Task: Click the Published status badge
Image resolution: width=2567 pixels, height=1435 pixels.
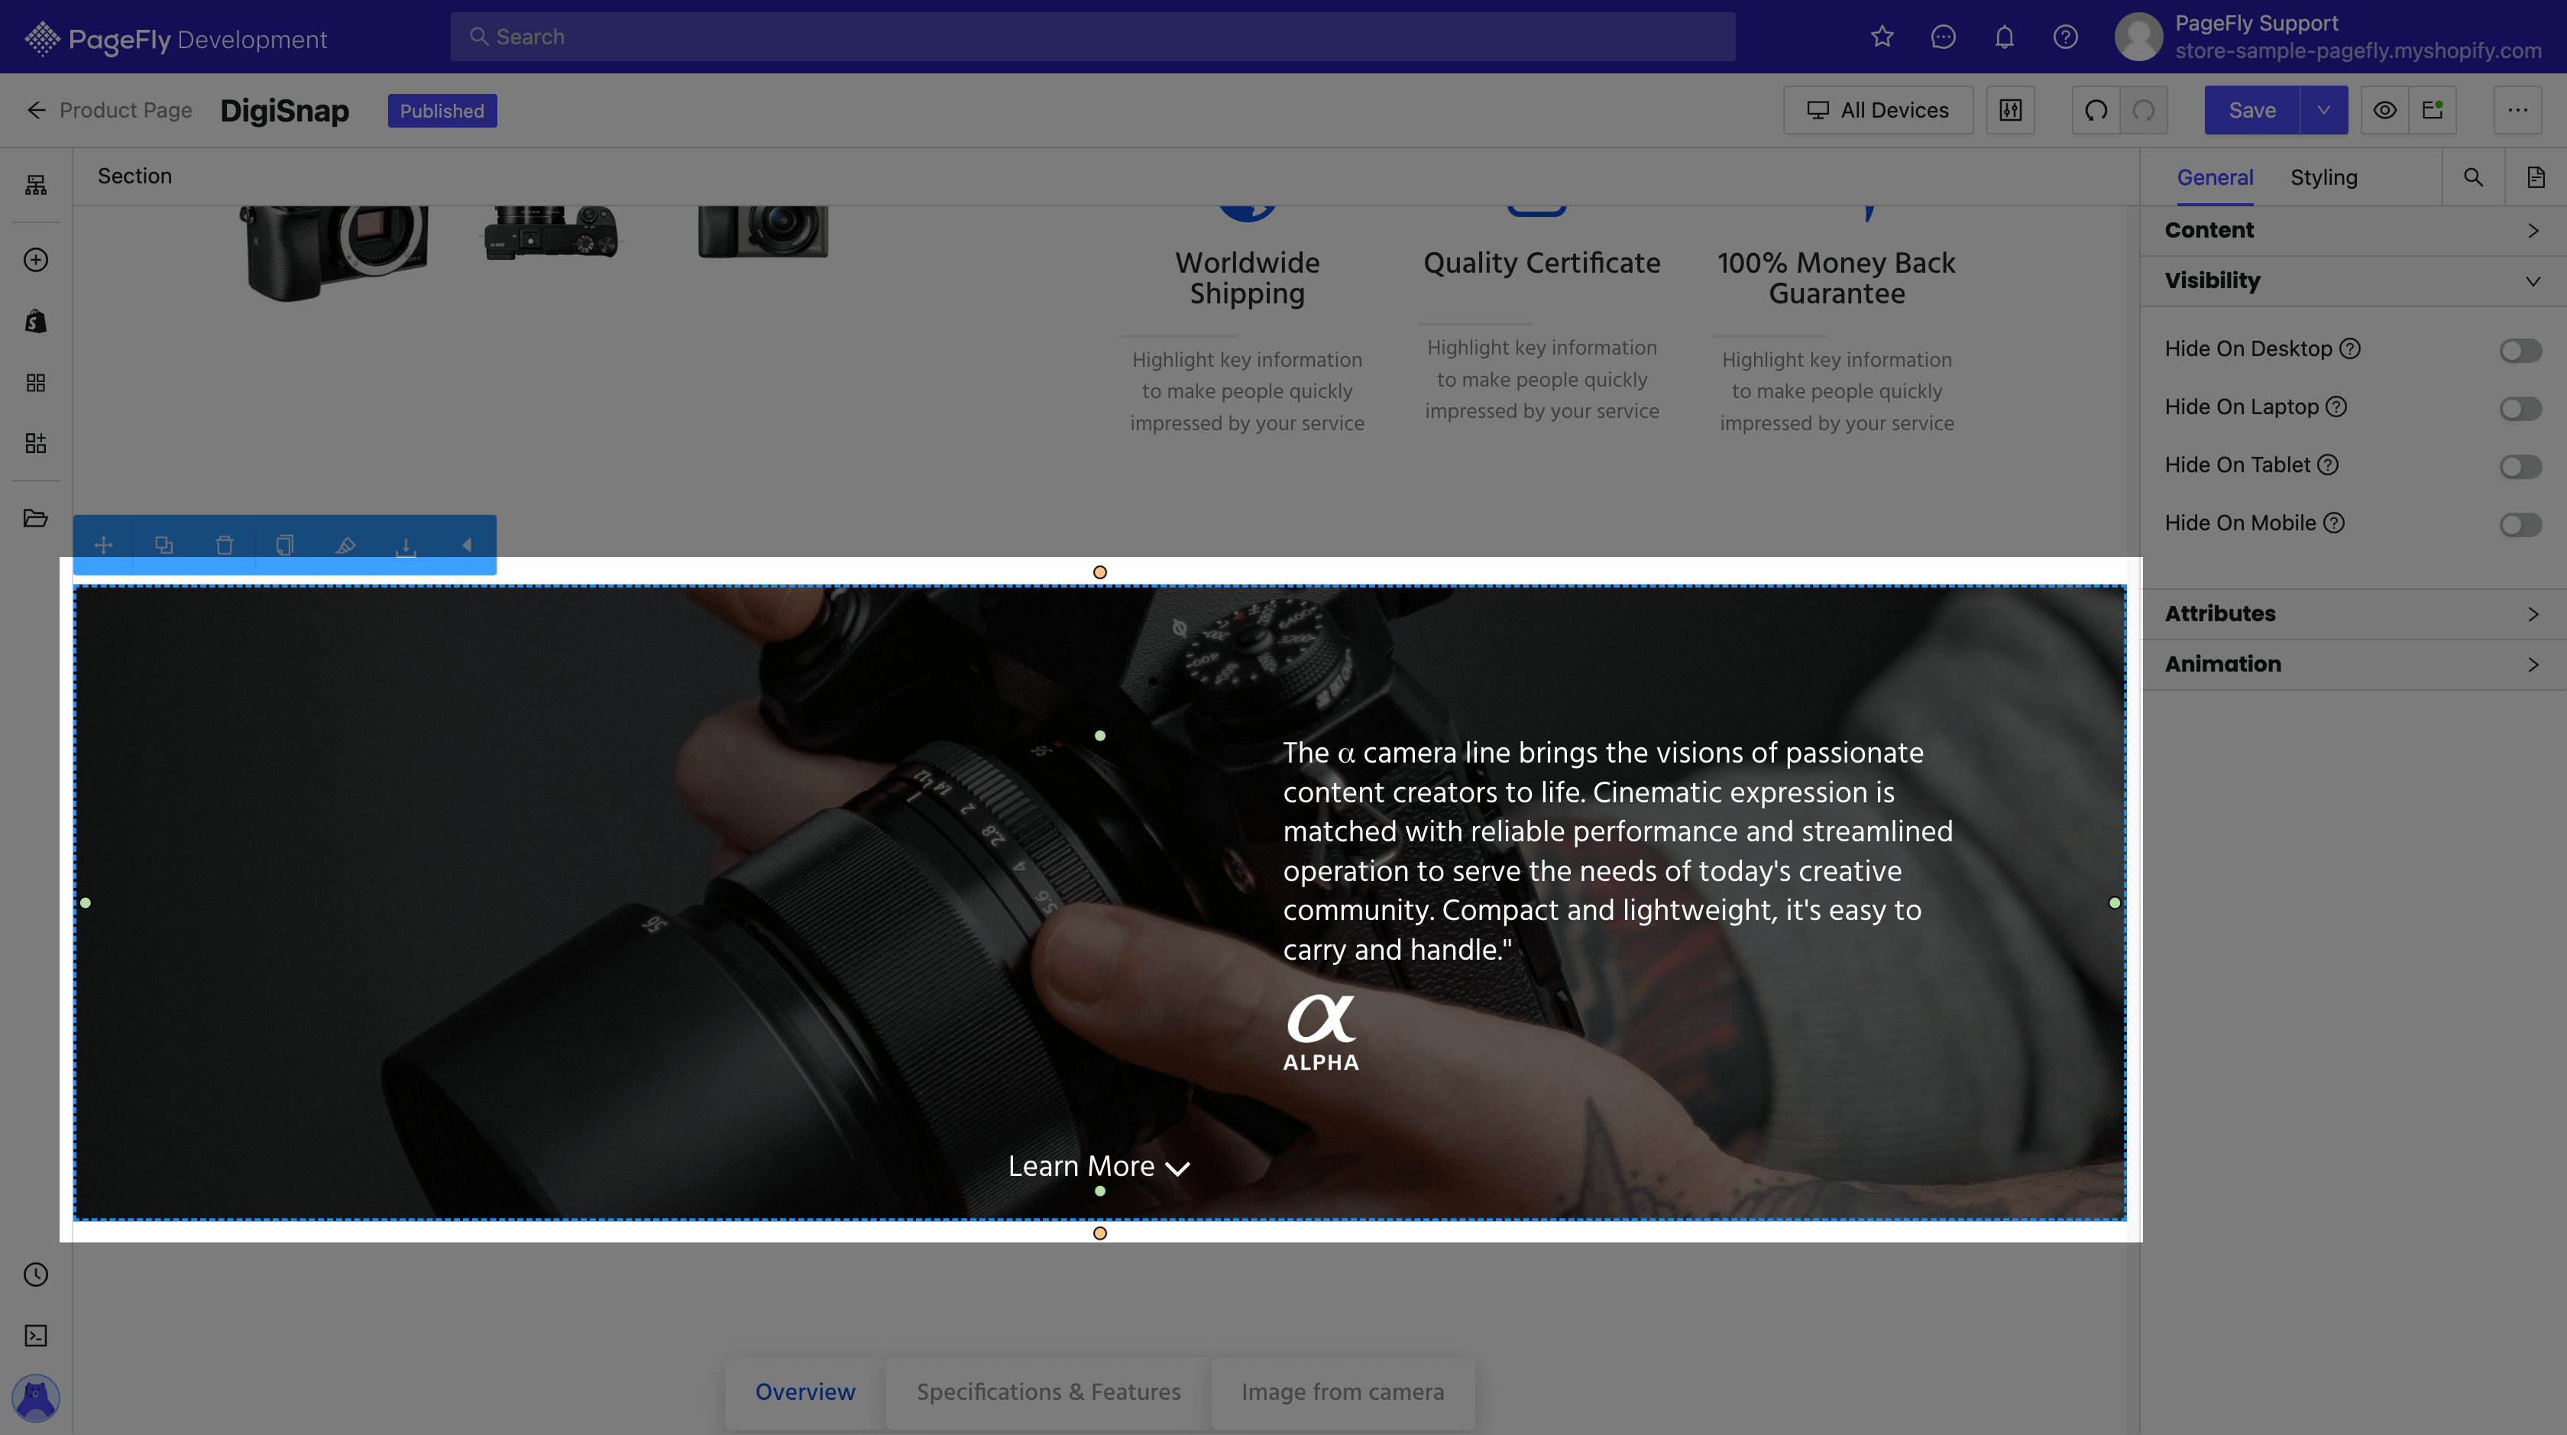Action: (x=442, y=111)
